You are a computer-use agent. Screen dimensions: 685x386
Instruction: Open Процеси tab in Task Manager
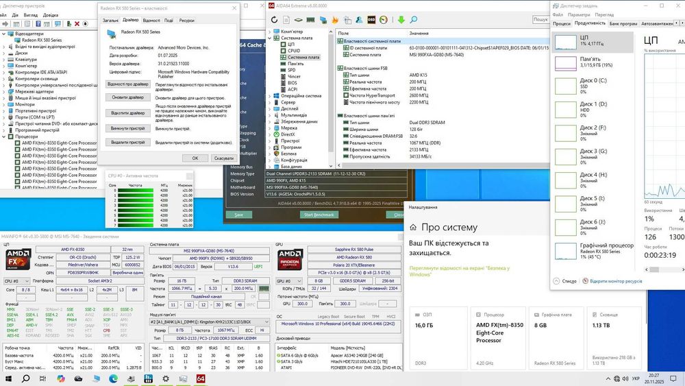pyautogui.click(x=562, y=23)
